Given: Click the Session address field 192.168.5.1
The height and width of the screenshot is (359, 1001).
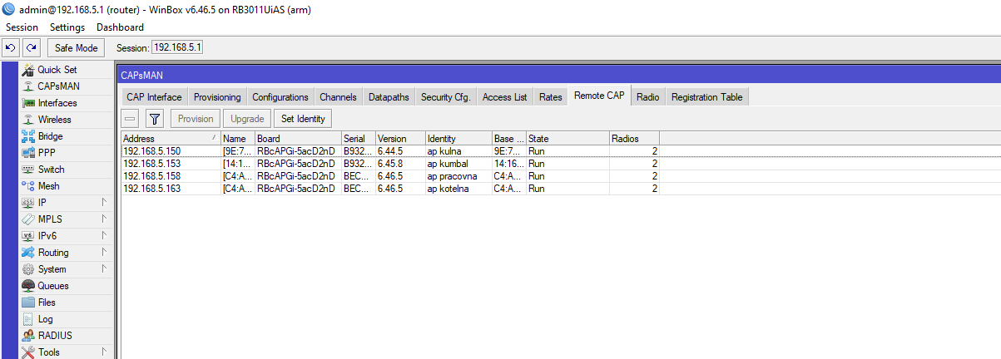Looking at the screenshot, I should coord(177,48).
